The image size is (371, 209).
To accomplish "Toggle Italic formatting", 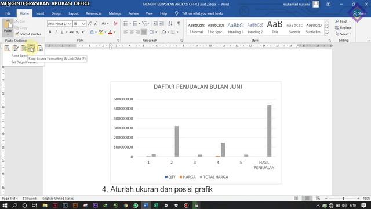I will coord(56,32).
